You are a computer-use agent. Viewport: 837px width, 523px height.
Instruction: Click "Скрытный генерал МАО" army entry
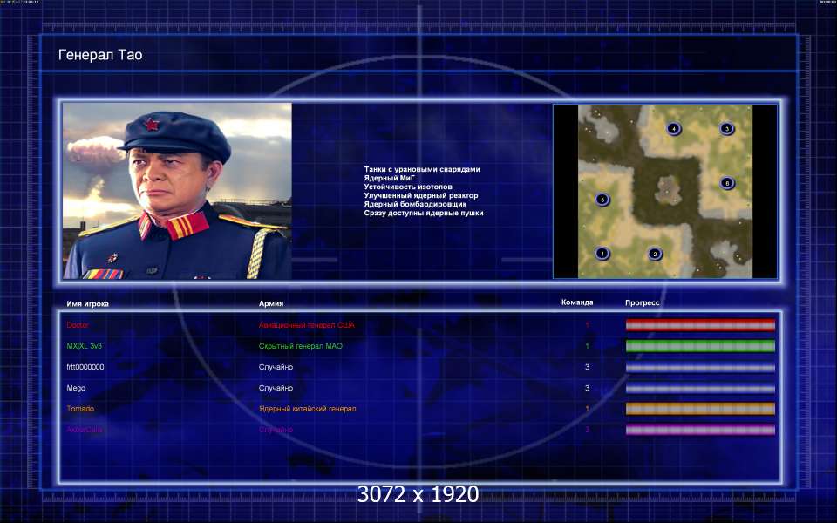pyautogui.click(x=301, y=346)
